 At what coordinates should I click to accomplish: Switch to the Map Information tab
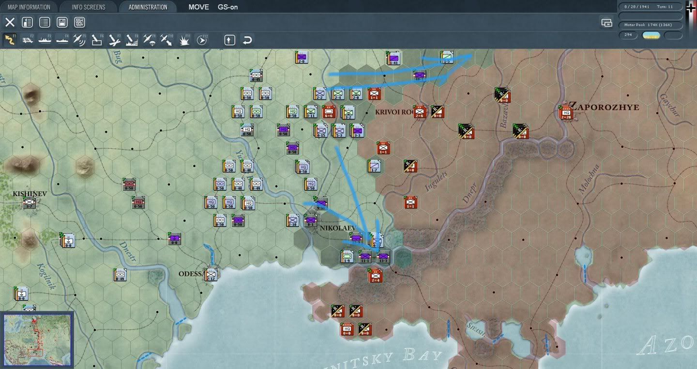29,7
